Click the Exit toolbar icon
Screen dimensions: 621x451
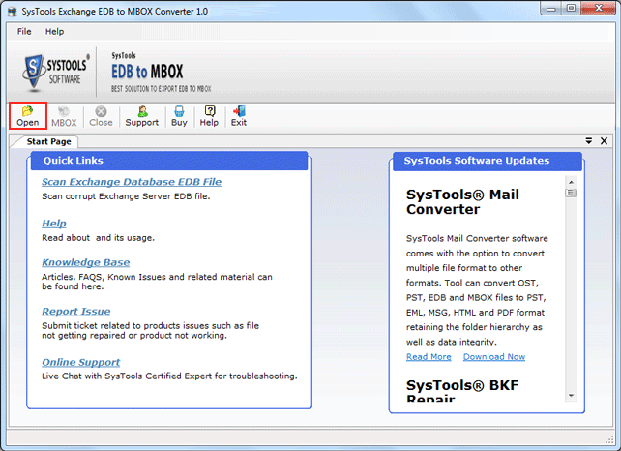tap(239, 116)
